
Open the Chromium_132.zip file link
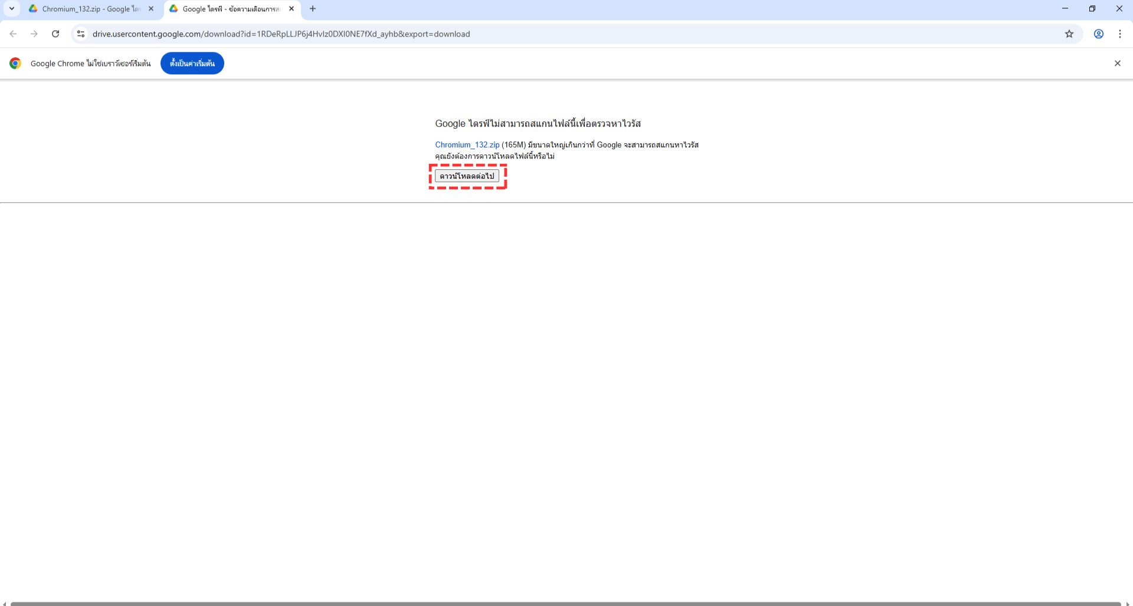click(467, 145)
